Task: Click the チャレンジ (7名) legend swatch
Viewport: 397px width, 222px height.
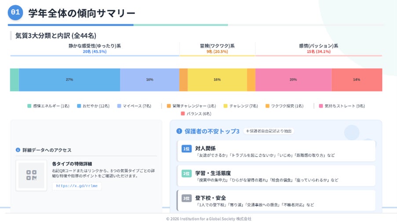Action: (226, 106)
